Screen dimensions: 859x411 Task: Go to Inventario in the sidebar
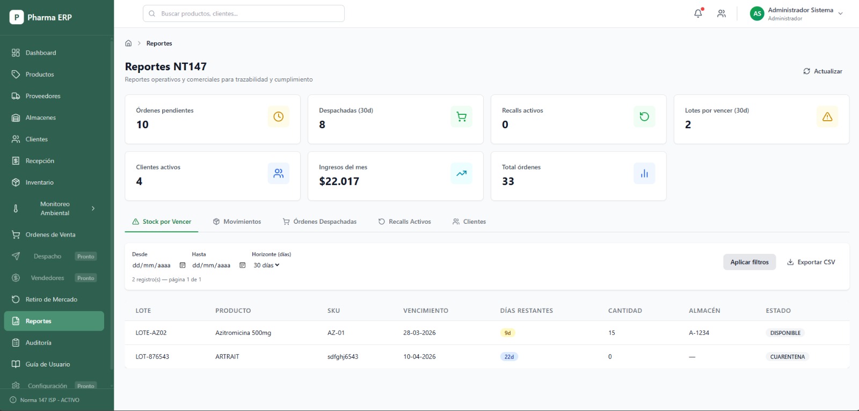[x=40, y=182]
